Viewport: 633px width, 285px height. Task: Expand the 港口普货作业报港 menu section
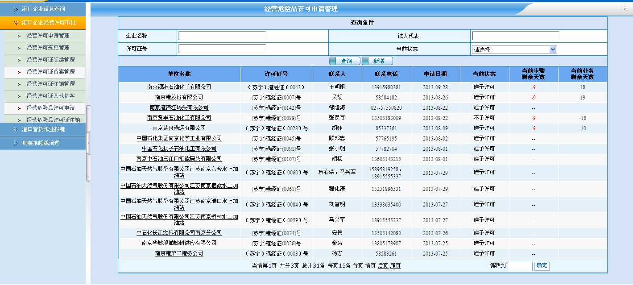coord(43,130)
